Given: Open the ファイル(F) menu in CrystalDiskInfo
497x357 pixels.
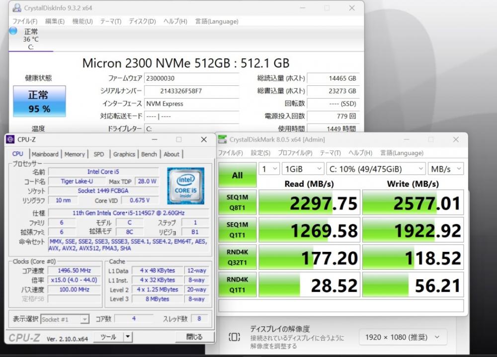Looking at the screenshot, I should 25,21.
